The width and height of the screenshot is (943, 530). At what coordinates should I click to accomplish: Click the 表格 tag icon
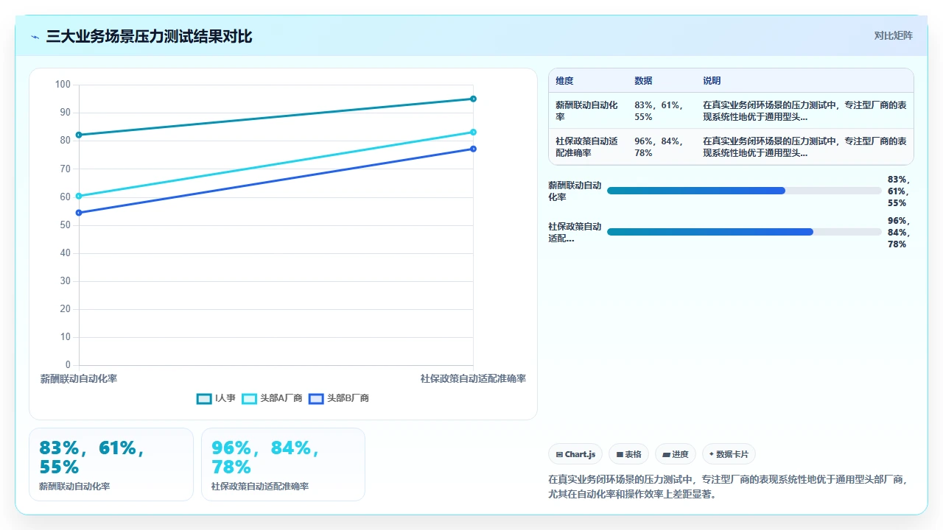click(x=620, y=455)
